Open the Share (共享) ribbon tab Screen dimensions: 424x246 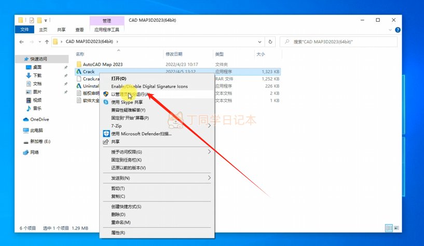pyautogui.click(x=61, y=30)
